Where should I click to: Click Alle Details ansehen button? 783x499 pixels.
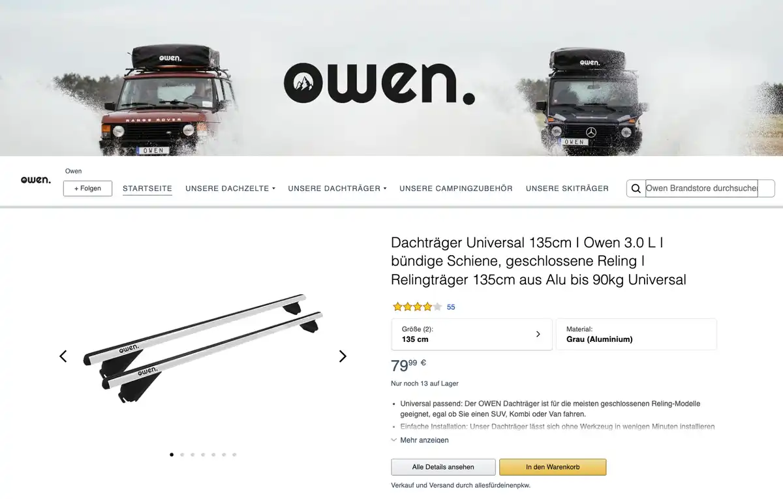pyautogui.click(x=443, y=467)
